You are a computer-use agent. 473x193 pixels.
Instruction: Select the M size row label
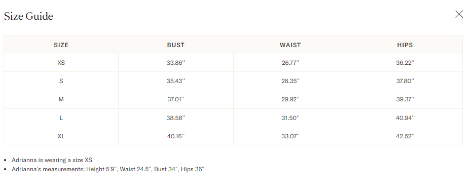[x=61, y=99]
